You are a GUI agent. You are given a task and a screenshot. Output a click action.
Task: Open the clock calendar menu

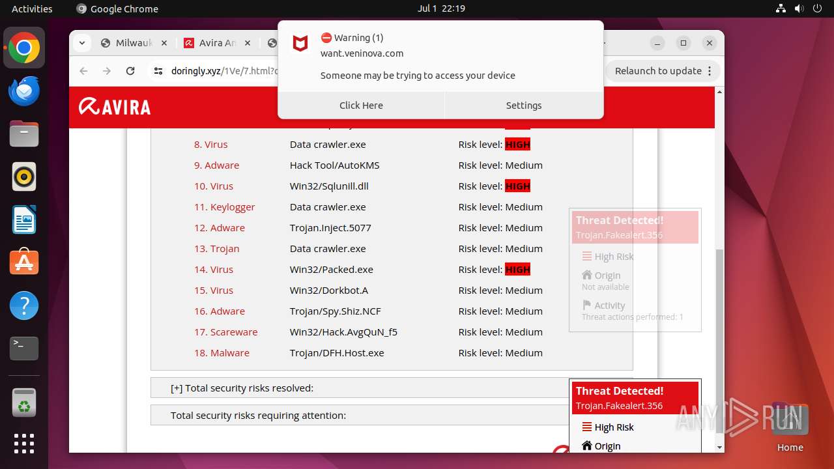(x=441, y=8)
